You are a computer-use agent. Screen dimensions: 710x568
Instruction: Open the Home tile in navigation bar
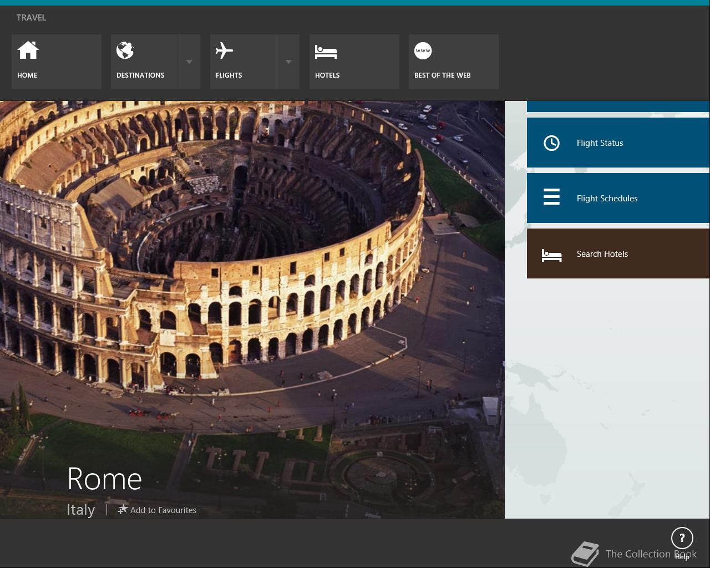(56, 62)
